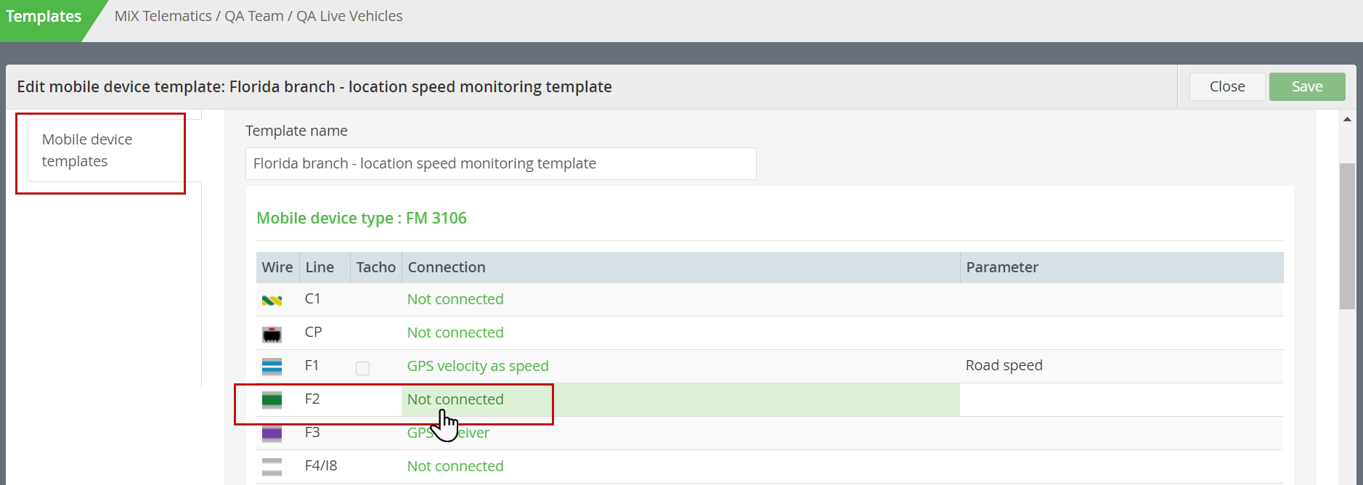1363x485 pixels.
Task: Click the black CP connector wire icon
Action: click(272, 334)
